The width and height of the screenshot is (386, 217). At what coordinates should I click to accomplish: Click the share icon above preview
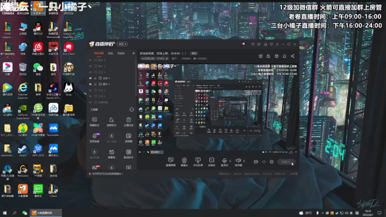point(292,56)
